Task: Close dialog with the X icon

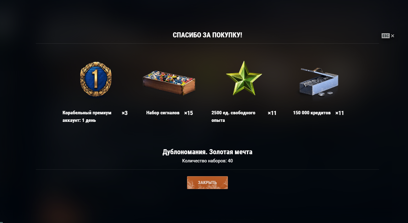Action: (x=393, y=36)
